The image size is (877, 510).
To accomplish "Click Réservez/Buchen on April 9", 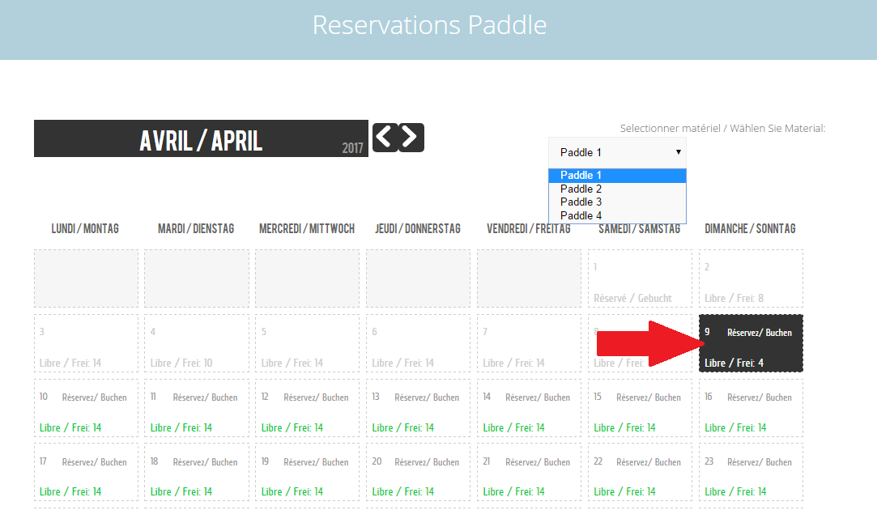I will tap(759, 333).
